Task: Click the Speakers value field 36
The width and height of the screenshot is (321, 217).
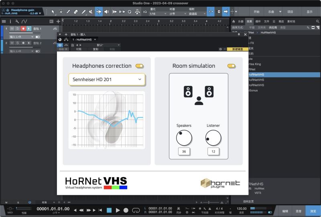Action: click(x=184, y=152)
